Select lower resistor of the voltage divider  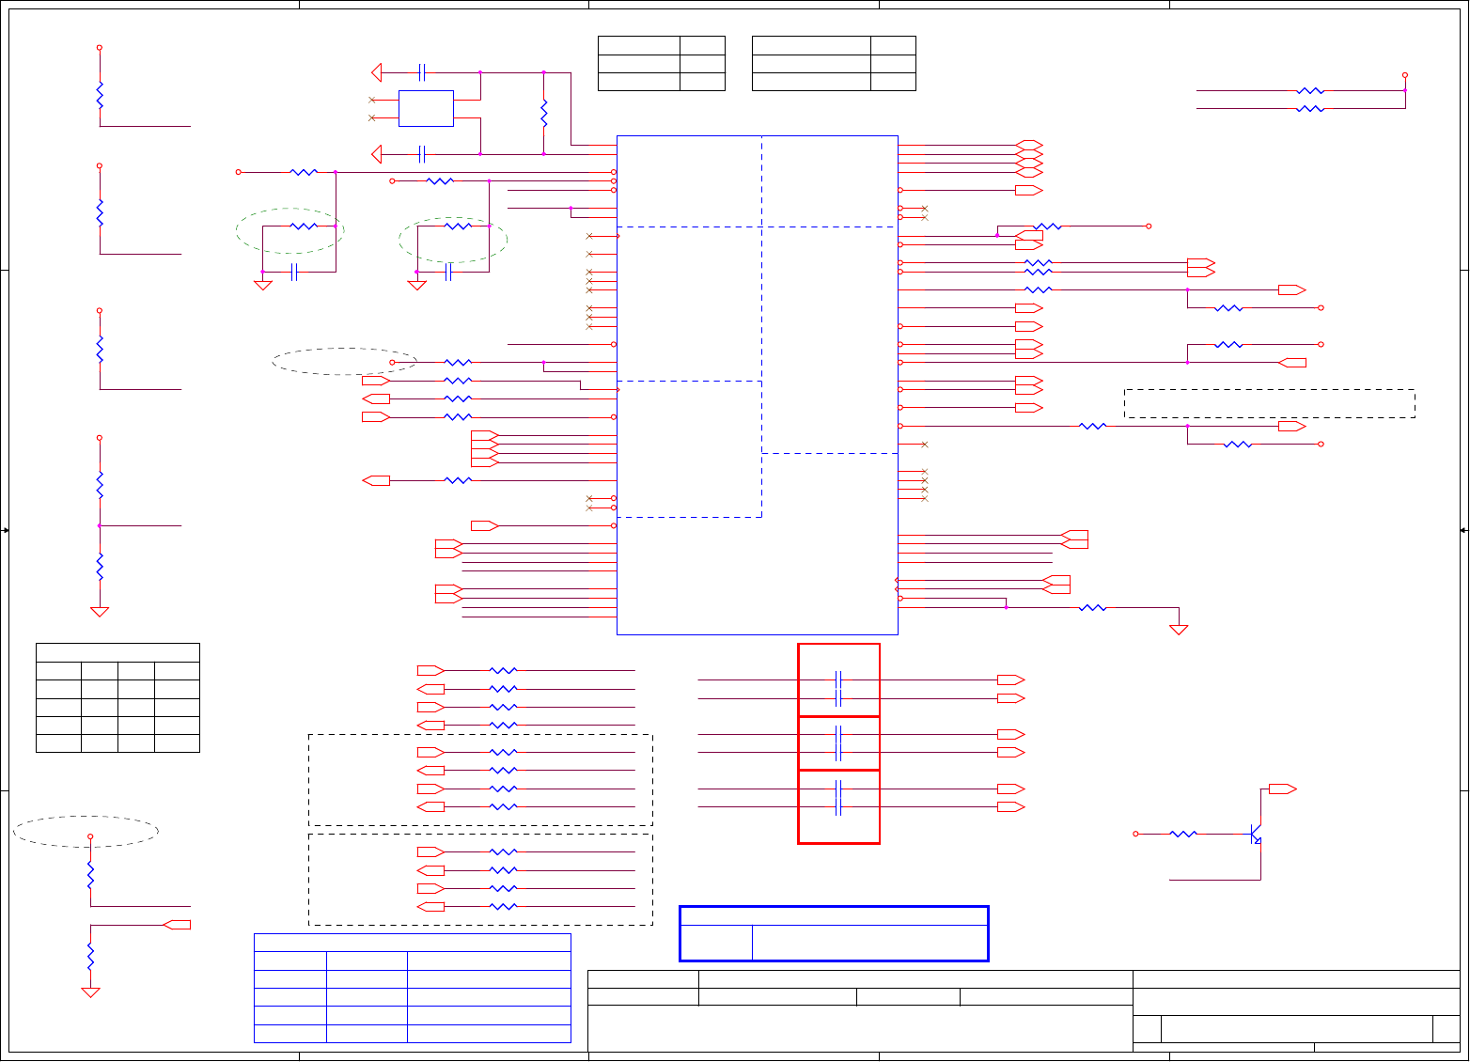pyautogui.click(x=99, y=568)
